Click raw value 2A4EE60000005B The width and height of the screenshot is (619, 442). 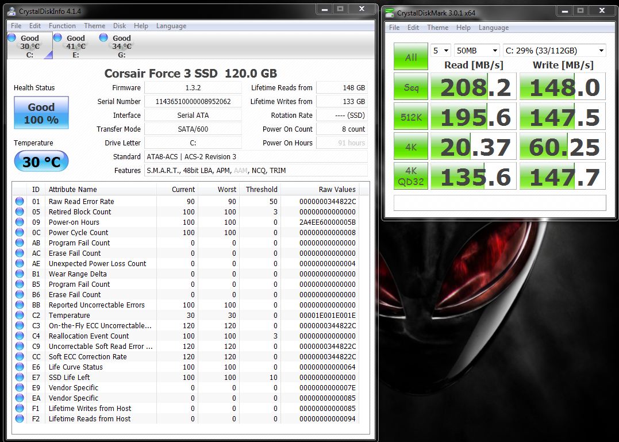(327, 222)
